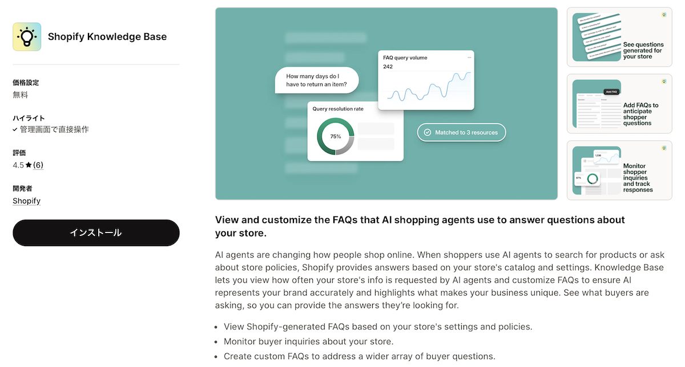
Task: Click the FAQ query volume line graph
Action: [427, 87]
